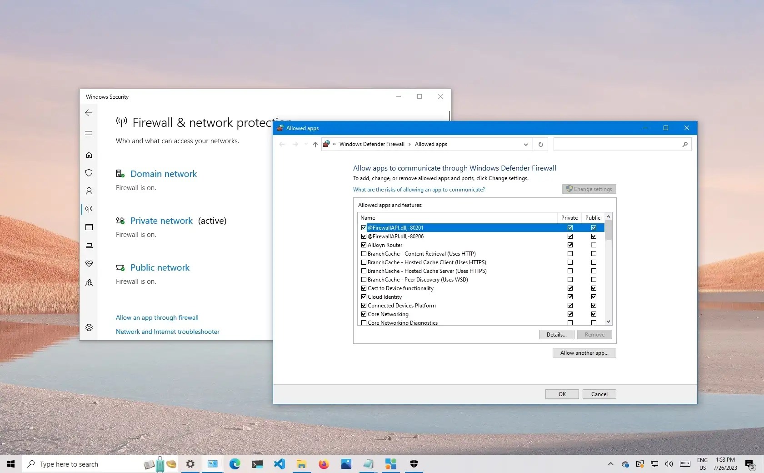Open Allow an app through firewall link
The width and height of the screenshot is (764, 473).
click(157, 317)
